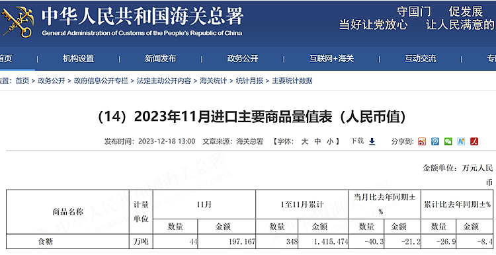
Task: Share via the blue P icon
Action: tap(435, 141)
